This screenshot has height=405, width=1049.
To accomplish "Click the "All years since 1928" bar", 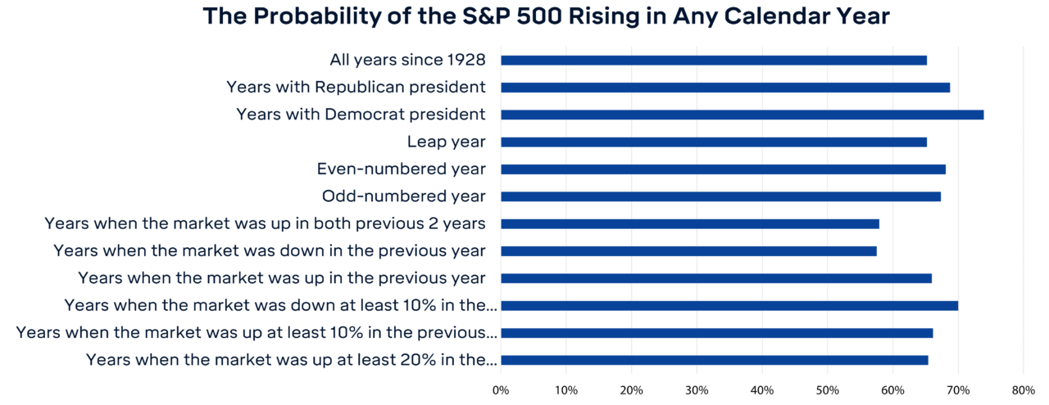I will [x=713, y=60].
